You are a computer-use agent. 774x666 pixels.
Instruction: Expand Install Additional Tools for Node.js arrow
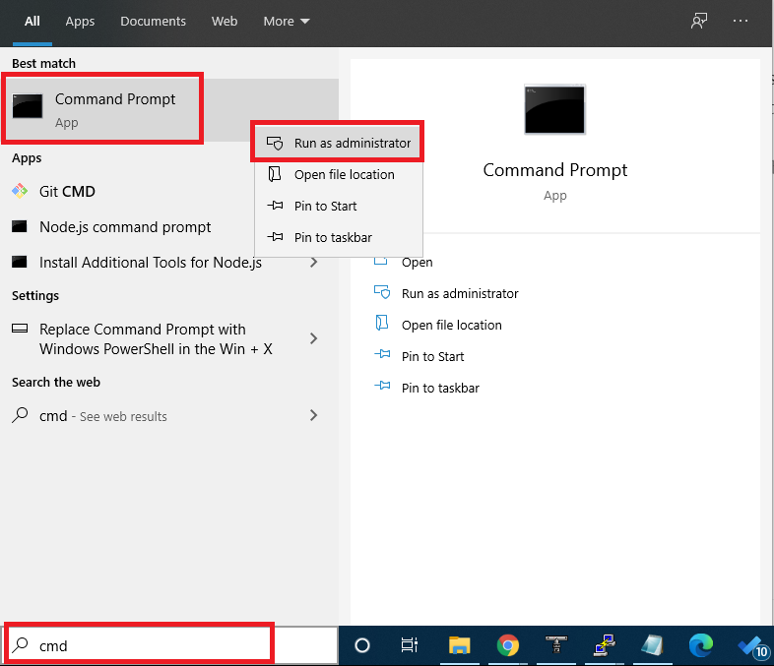(x=313, y=263)
